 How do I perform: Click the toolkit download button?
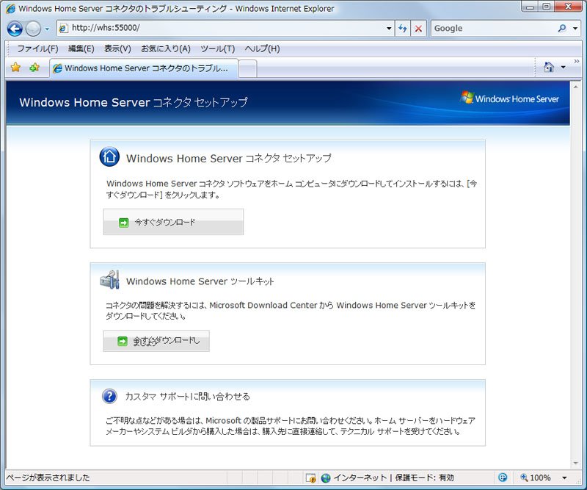(156, 341)
